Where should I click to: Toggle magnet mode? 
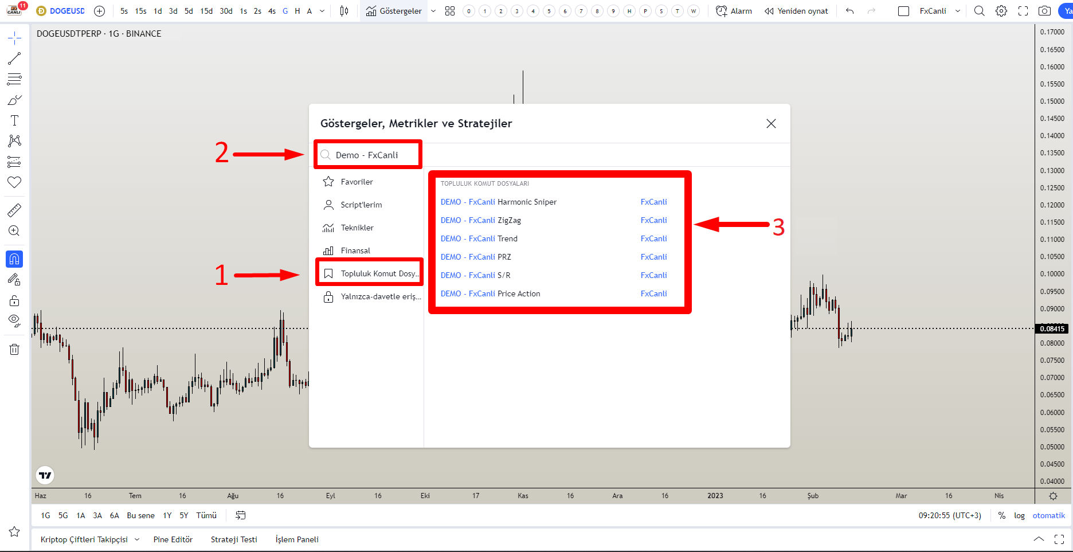click(14, 259)
